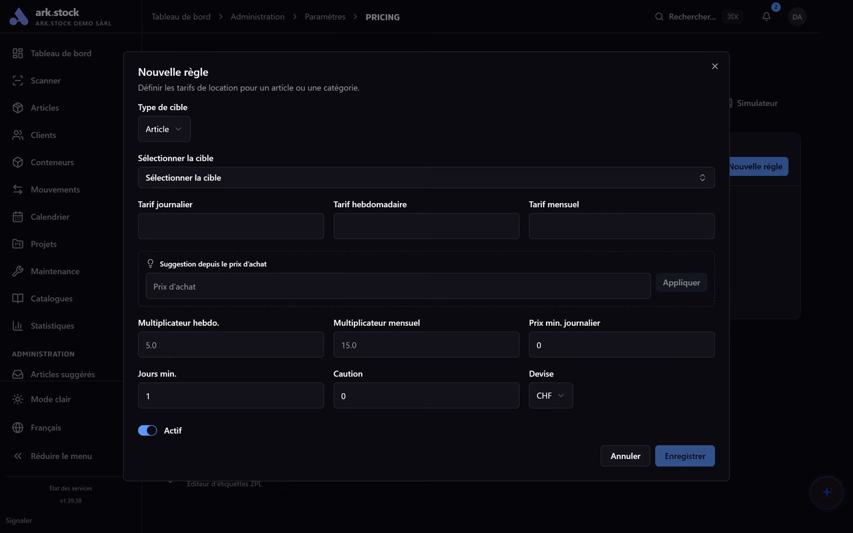Click the Maintenance wrench icon
The image size is (853, 533).
18,271
